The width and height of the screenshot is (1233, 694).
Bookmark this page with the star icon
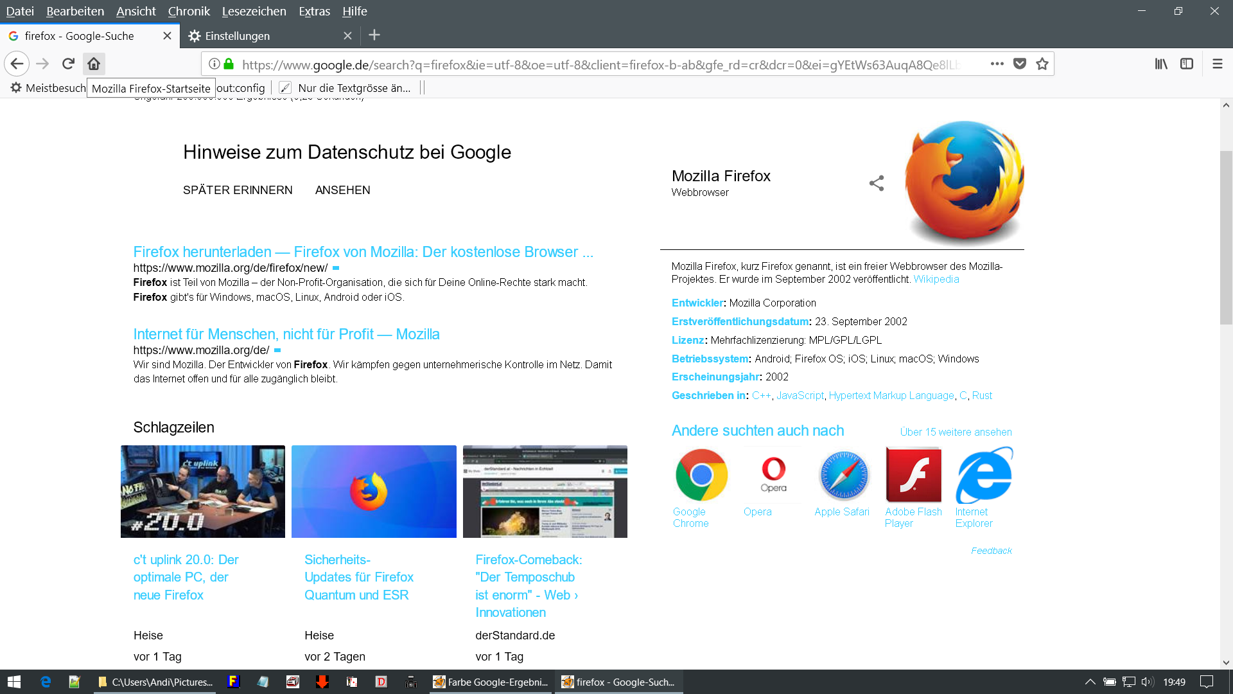(1042, 64)
